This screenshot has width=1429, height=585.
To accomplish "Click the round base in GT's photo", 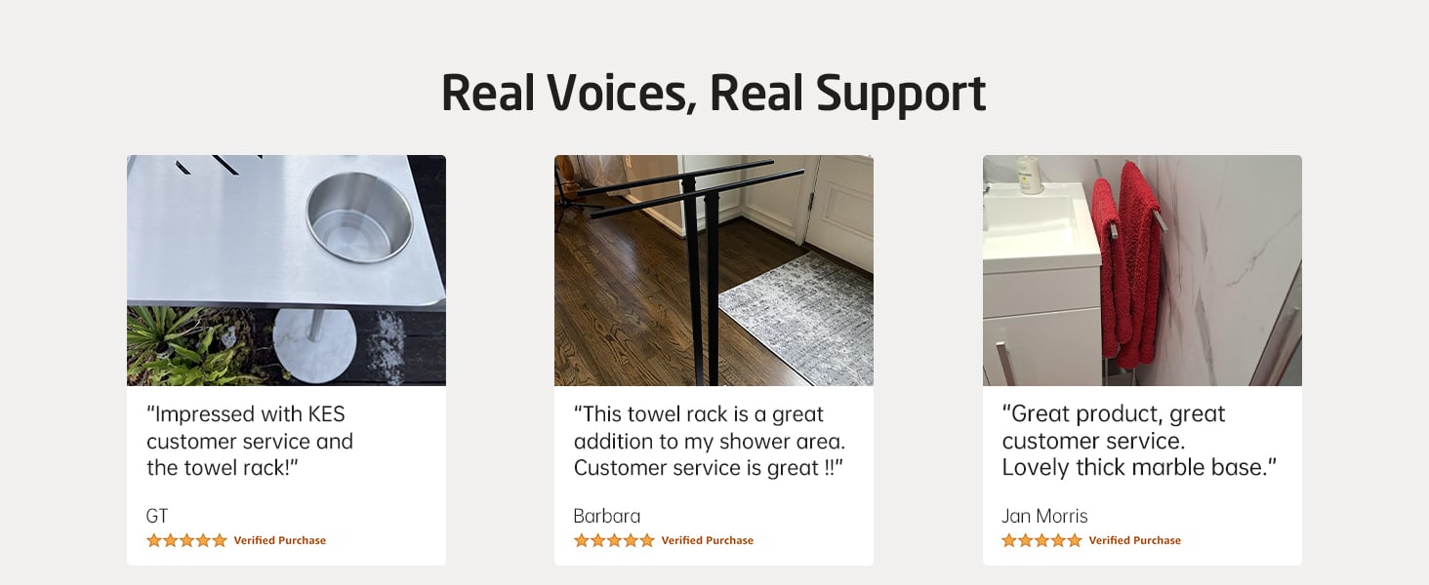I will tap(313, 348).
